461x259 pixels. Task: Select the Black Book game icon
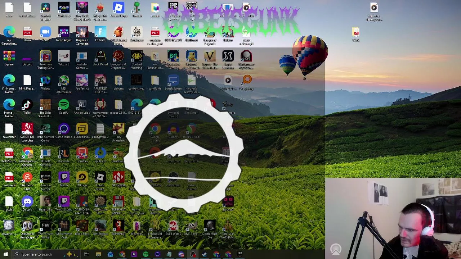coord(82,228)
